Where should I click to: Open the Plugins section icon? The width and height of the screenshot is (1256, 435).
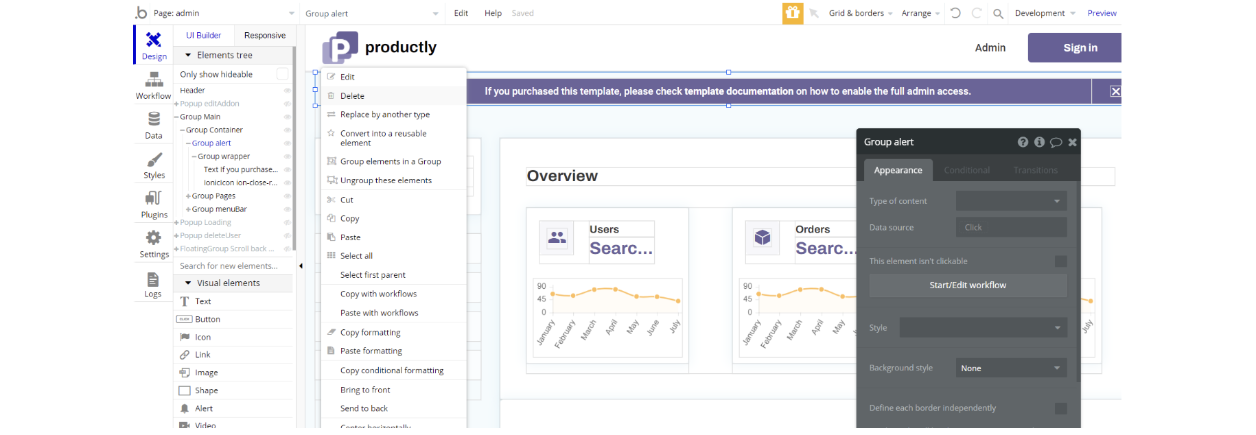tap(154, 204)
